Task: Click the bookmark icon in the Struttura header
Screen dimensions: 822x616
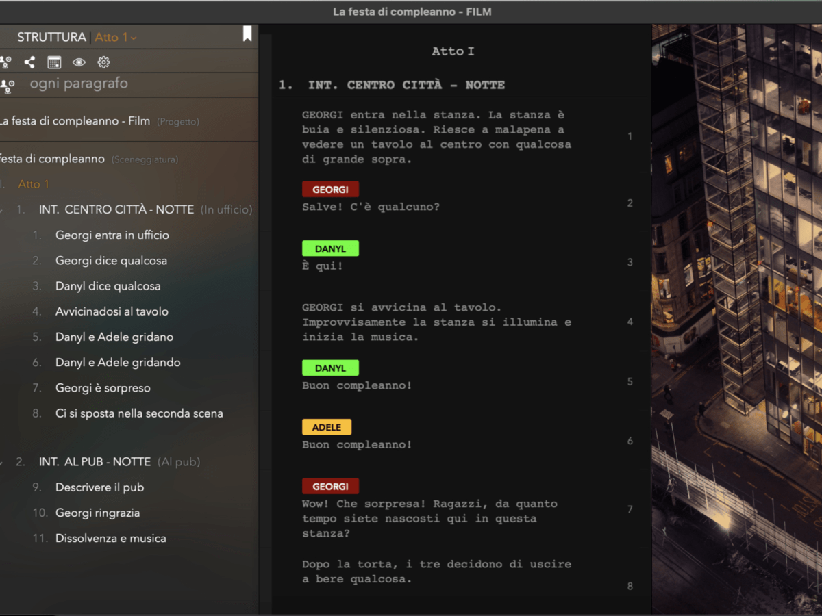Action: (x=247, y=34)
